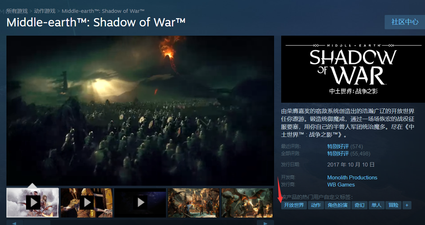Play the first trailer video thumbnail
This screenshot has height=225, width=425.
pyautogui.click(x=32, y=203)
